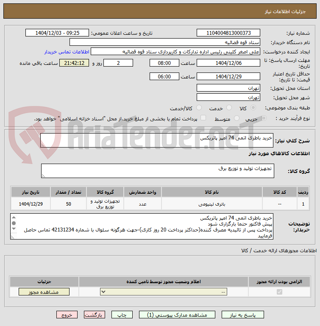320x326 pixels.
Task: Click the تاریخ و ساعت اعلان عمومی field
Action: [57, 33]
